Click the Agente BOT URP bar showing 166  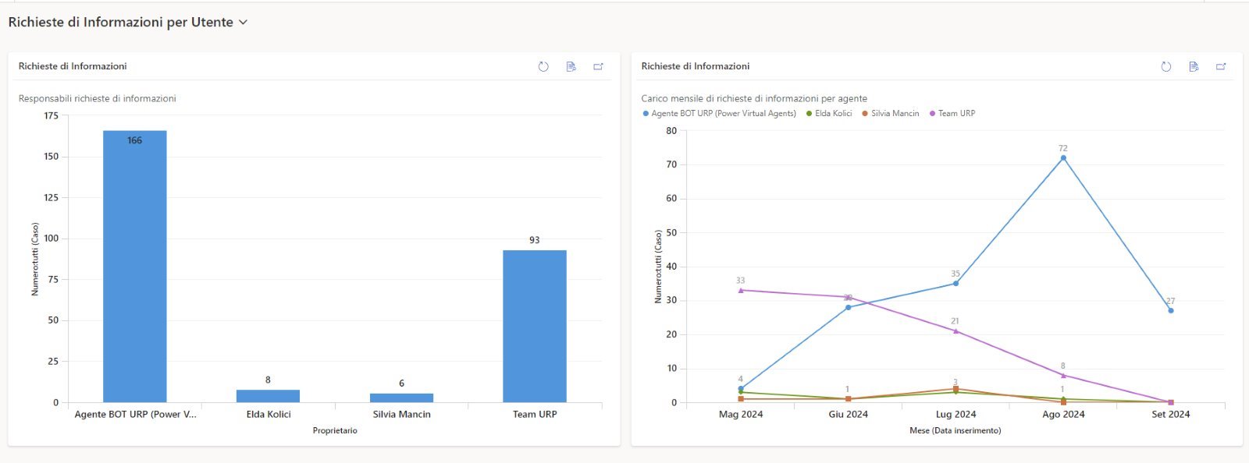tap(134, 265)
